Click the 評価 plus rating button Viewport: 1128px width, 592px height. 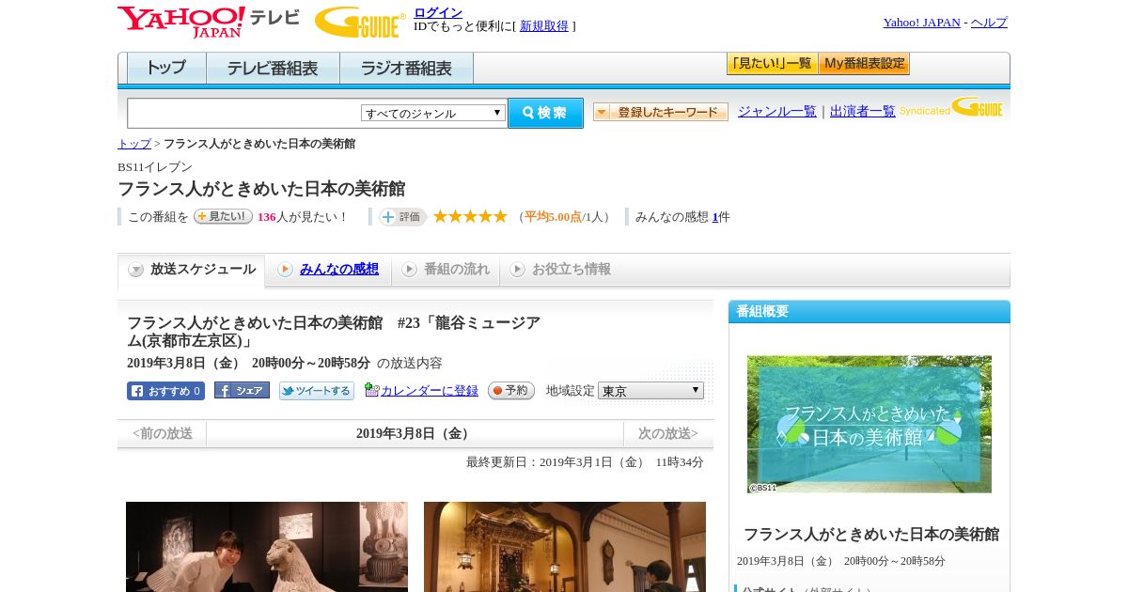pos(402,217)
